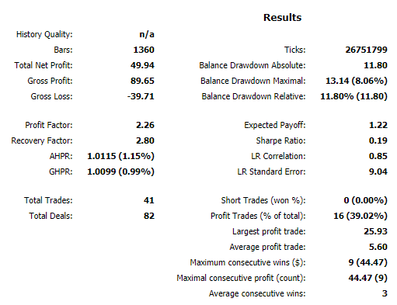
Task: Select the Total Net Profit value 49.94
Action: click(142, 65)
